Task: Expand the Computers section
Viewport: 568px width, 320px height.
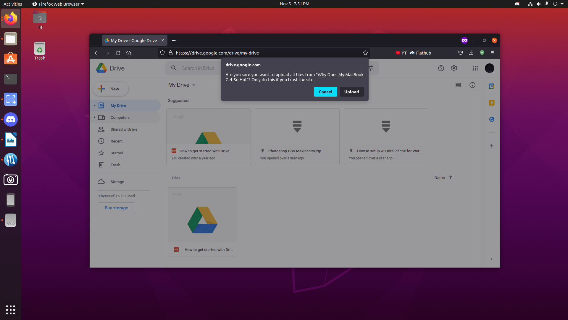Action: [94, 117]
